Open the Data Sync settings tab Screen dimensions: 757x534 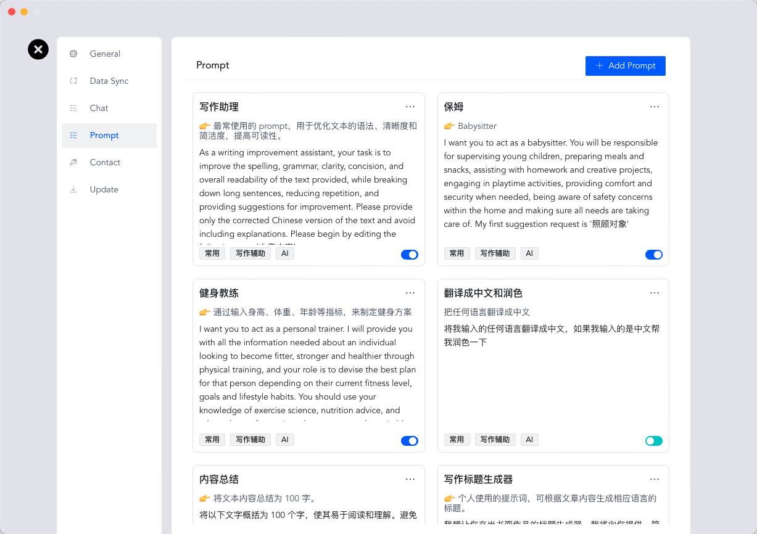tap(109, 81)
